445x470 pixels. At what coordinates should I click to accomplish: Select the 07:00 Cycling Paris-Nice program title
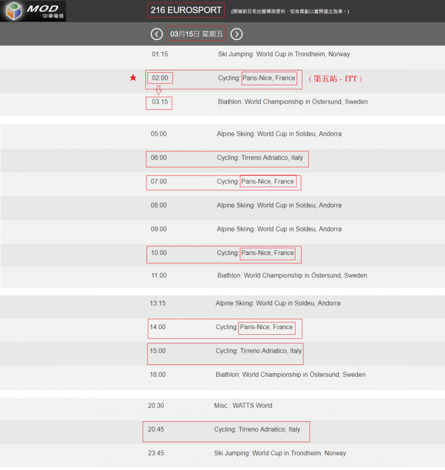255,182
